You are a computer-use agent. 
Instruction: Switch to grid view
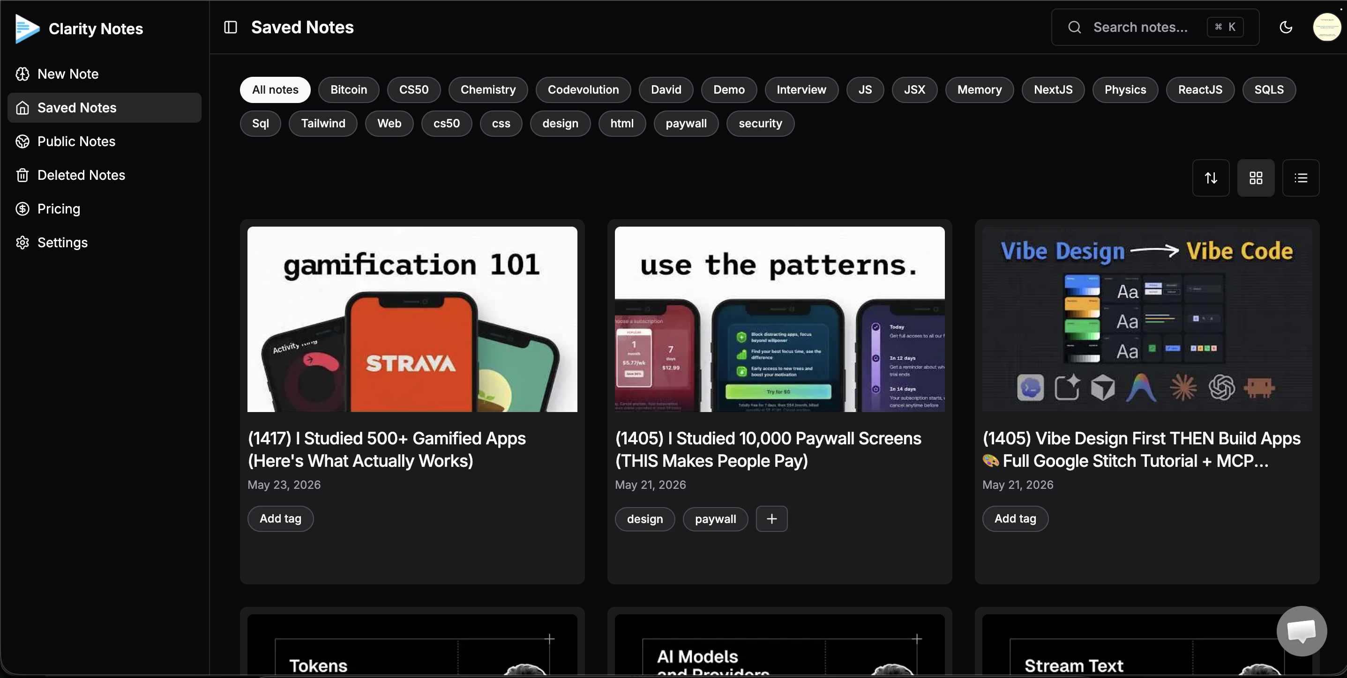(x=1256, y=178)
